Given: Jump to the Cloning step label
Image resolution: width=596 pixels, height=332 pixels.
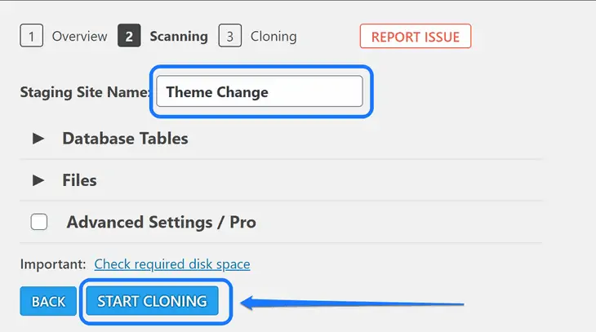Looking at the screenshot, I should tap(274, 37).
